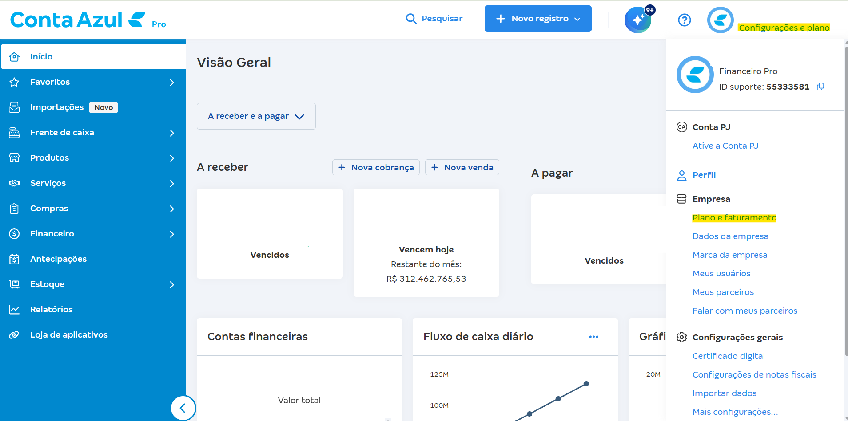Click the Novo badge next to Importações
The height and width of the screenshot is (421, 848).
pyautogui.click(x=104, y=107)
